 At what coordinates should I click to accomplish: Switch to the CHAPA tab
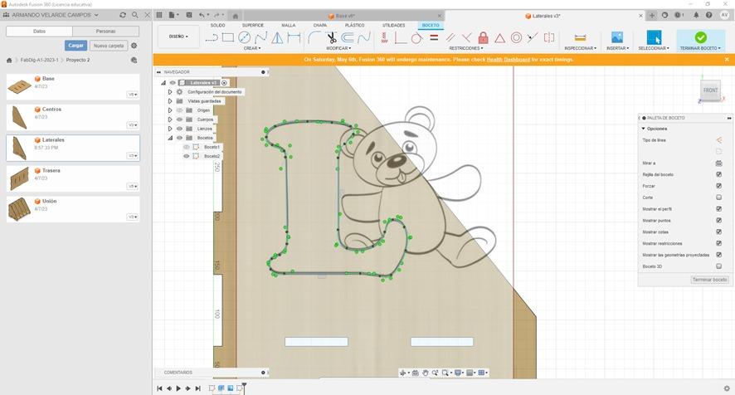(x=320, y=26)
